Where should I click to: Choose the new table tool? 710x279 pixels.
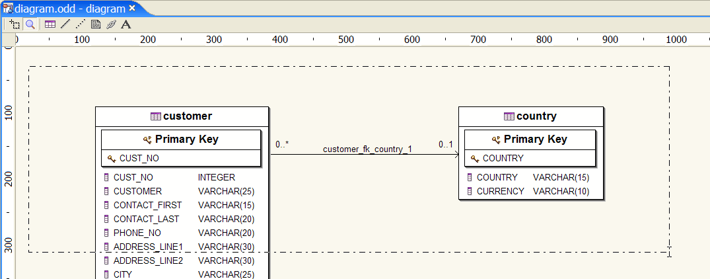[50, 24]
